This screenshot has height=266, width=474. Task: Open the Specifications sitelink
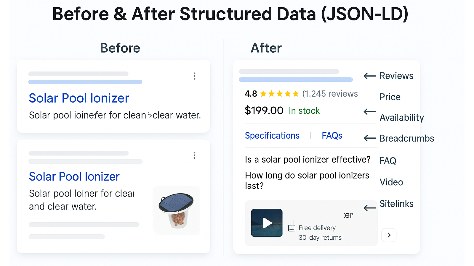tap(272, 136)
